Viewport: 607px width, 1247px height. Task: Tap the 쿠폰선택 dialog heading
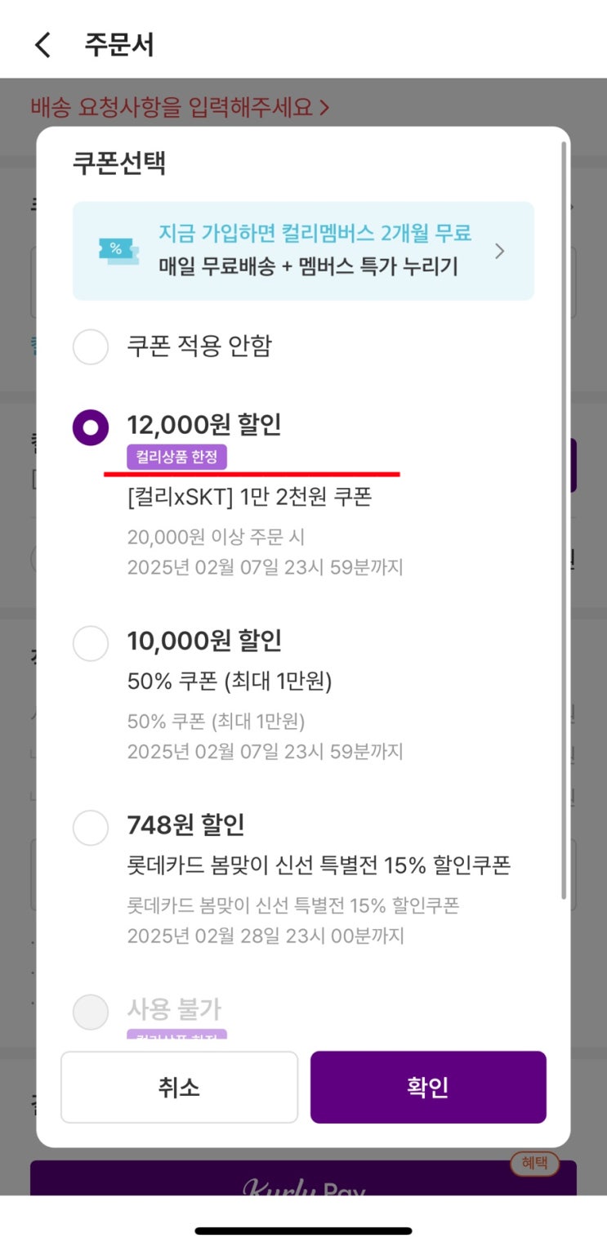click(119, 163)
